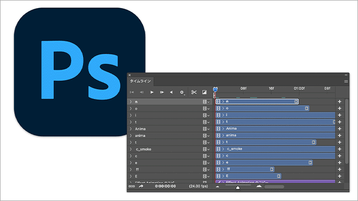Open filmstrip dropdown for 'o' track
The image size is (358, 201).
tap(206, 109)
